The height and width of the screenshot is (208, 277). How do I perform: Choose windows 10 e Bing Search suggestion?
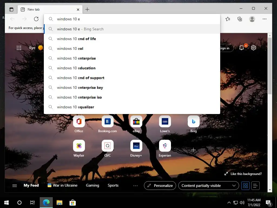pyautogui.click(x=132, y=29)
